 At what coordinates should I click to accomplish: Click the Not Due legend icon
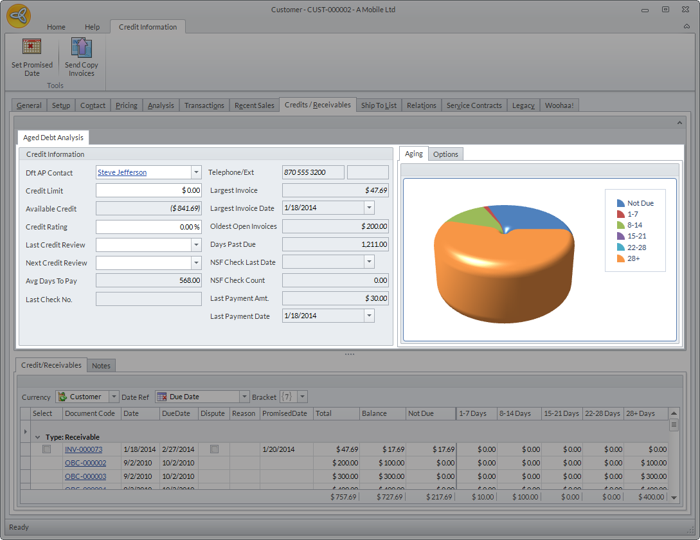click(x=620, y=203)
